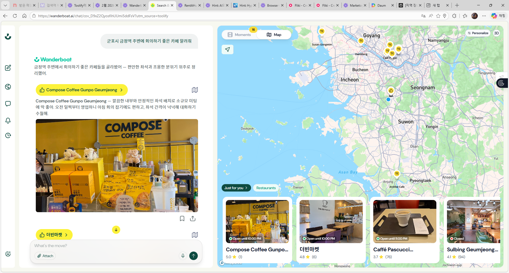Click the restaurant pin above Susan Gongwon

pos(322,31)
